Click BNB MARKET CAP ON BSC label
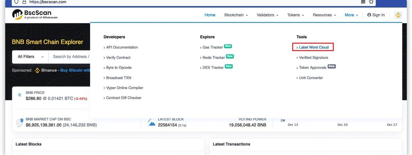Image resolution: width=412 pixels, height=155 pixels. pos(48,119)
